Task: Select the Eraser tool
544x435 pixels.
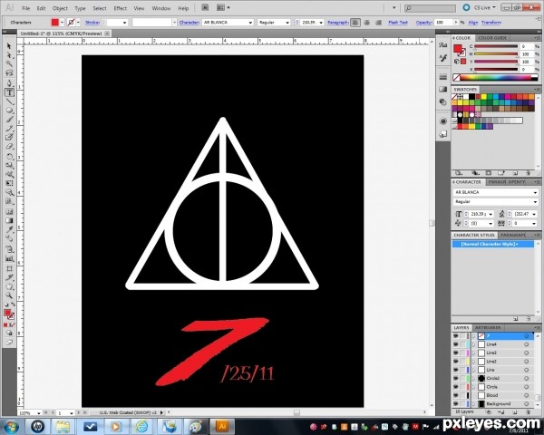Action: click(9, 147)
